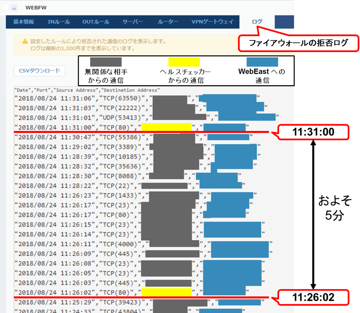Select the ログ tab
This screenshot has width=360, height=313.
point(257,22)
